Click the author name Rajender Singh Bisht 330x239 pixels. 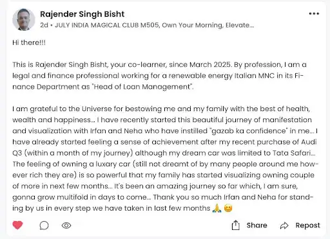(82, 14)
